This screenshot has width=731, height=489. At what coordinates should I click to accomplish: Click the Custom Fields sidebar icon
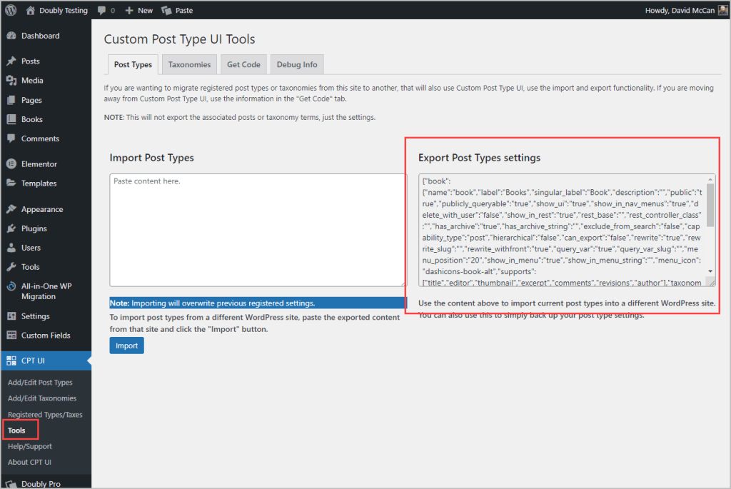click(11, 335)
